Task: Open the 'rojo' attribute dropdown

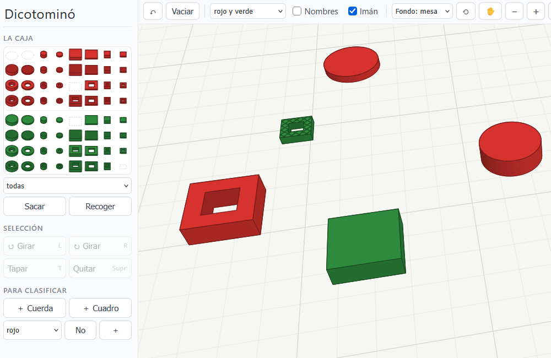Action: point(33,330)
